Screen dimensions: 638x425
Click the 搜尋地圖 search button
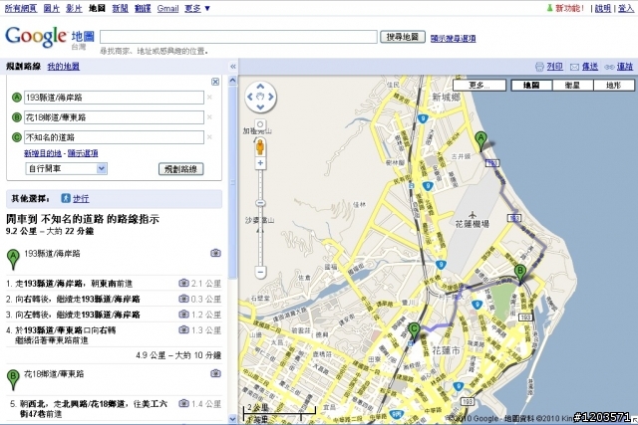(x=403, y=37)
